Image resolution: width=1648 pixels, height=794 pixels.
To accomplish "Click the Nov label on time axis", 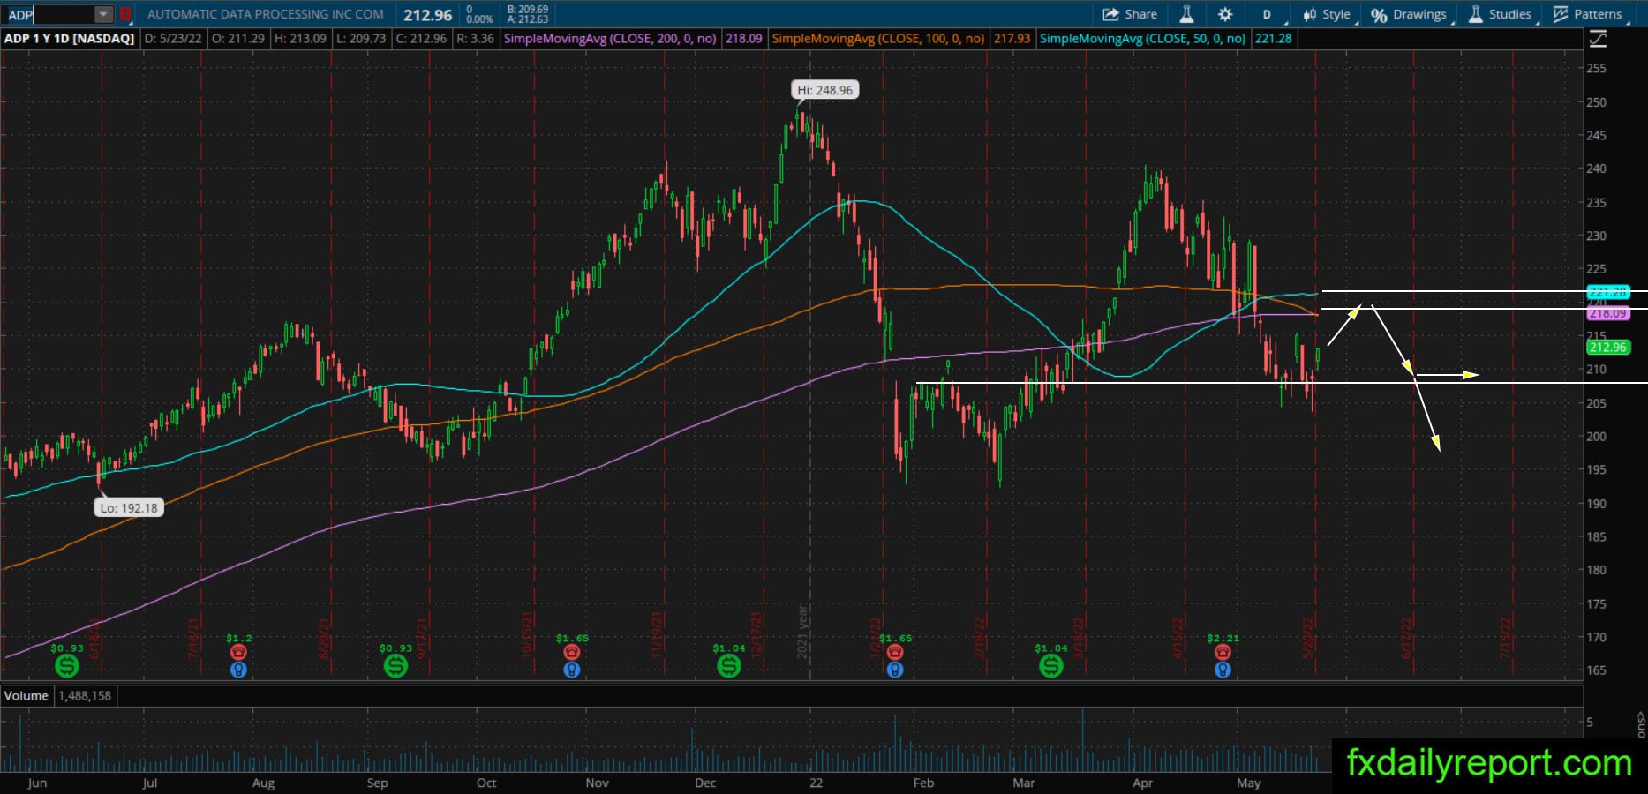I will [x=597, y=783].
